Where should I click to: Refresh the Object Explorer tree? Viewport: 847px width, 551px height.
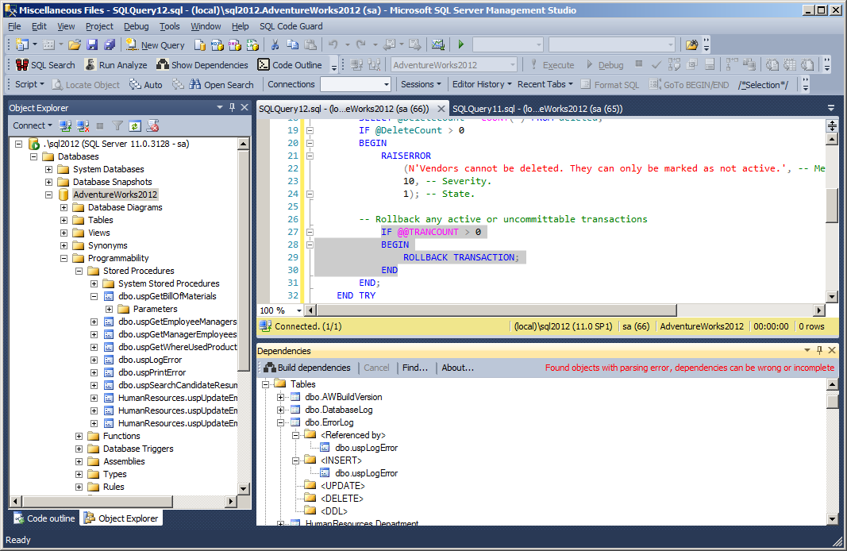135,125
